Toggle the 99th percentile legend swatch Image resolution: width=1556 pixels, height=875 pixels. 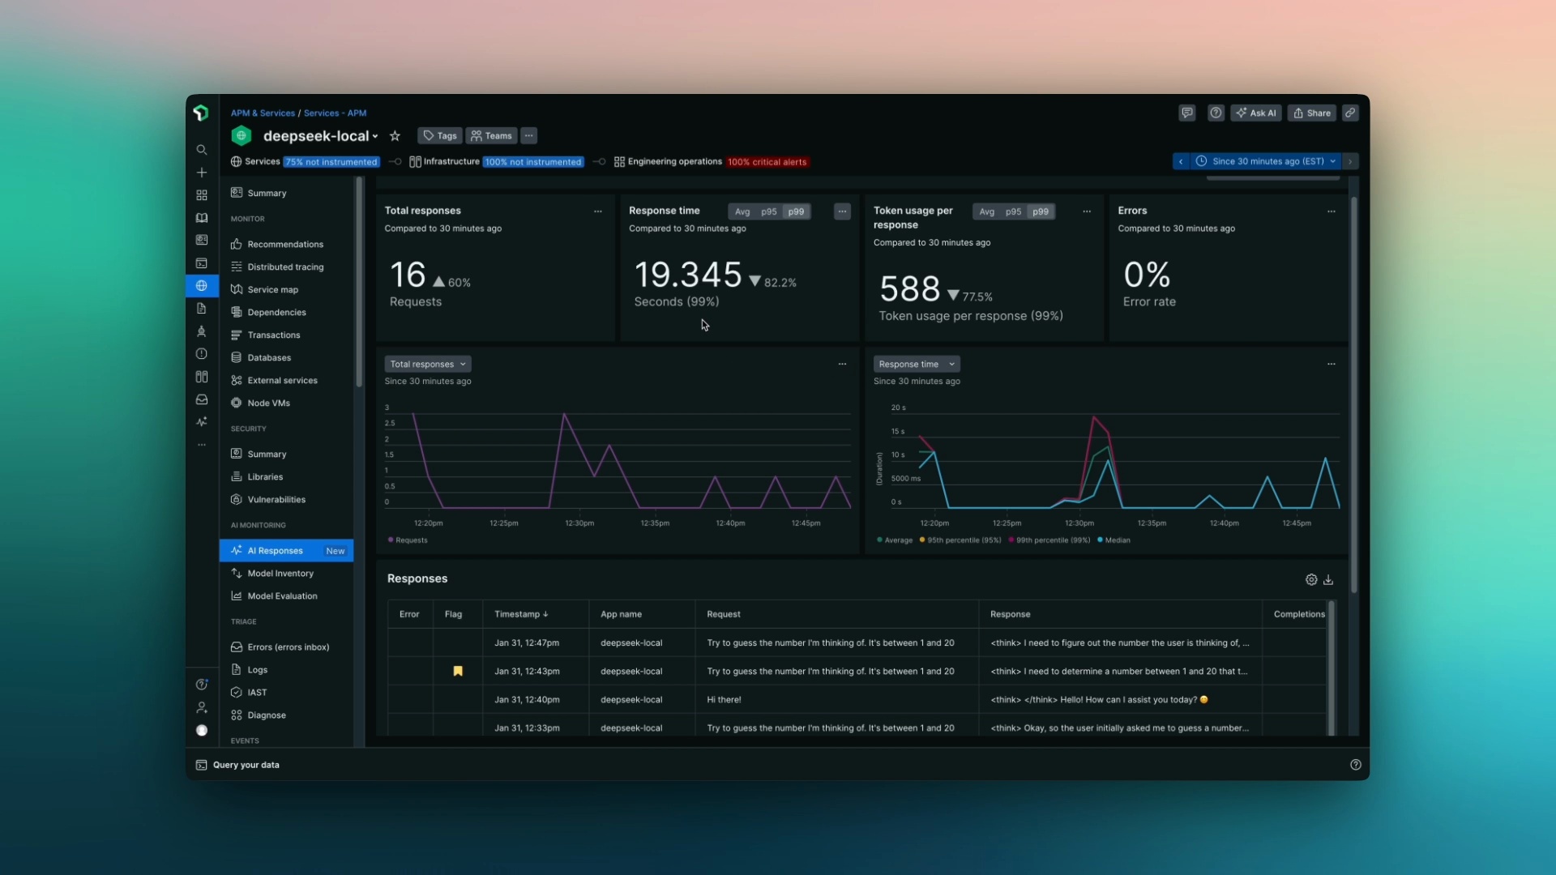click(1011, 540)
